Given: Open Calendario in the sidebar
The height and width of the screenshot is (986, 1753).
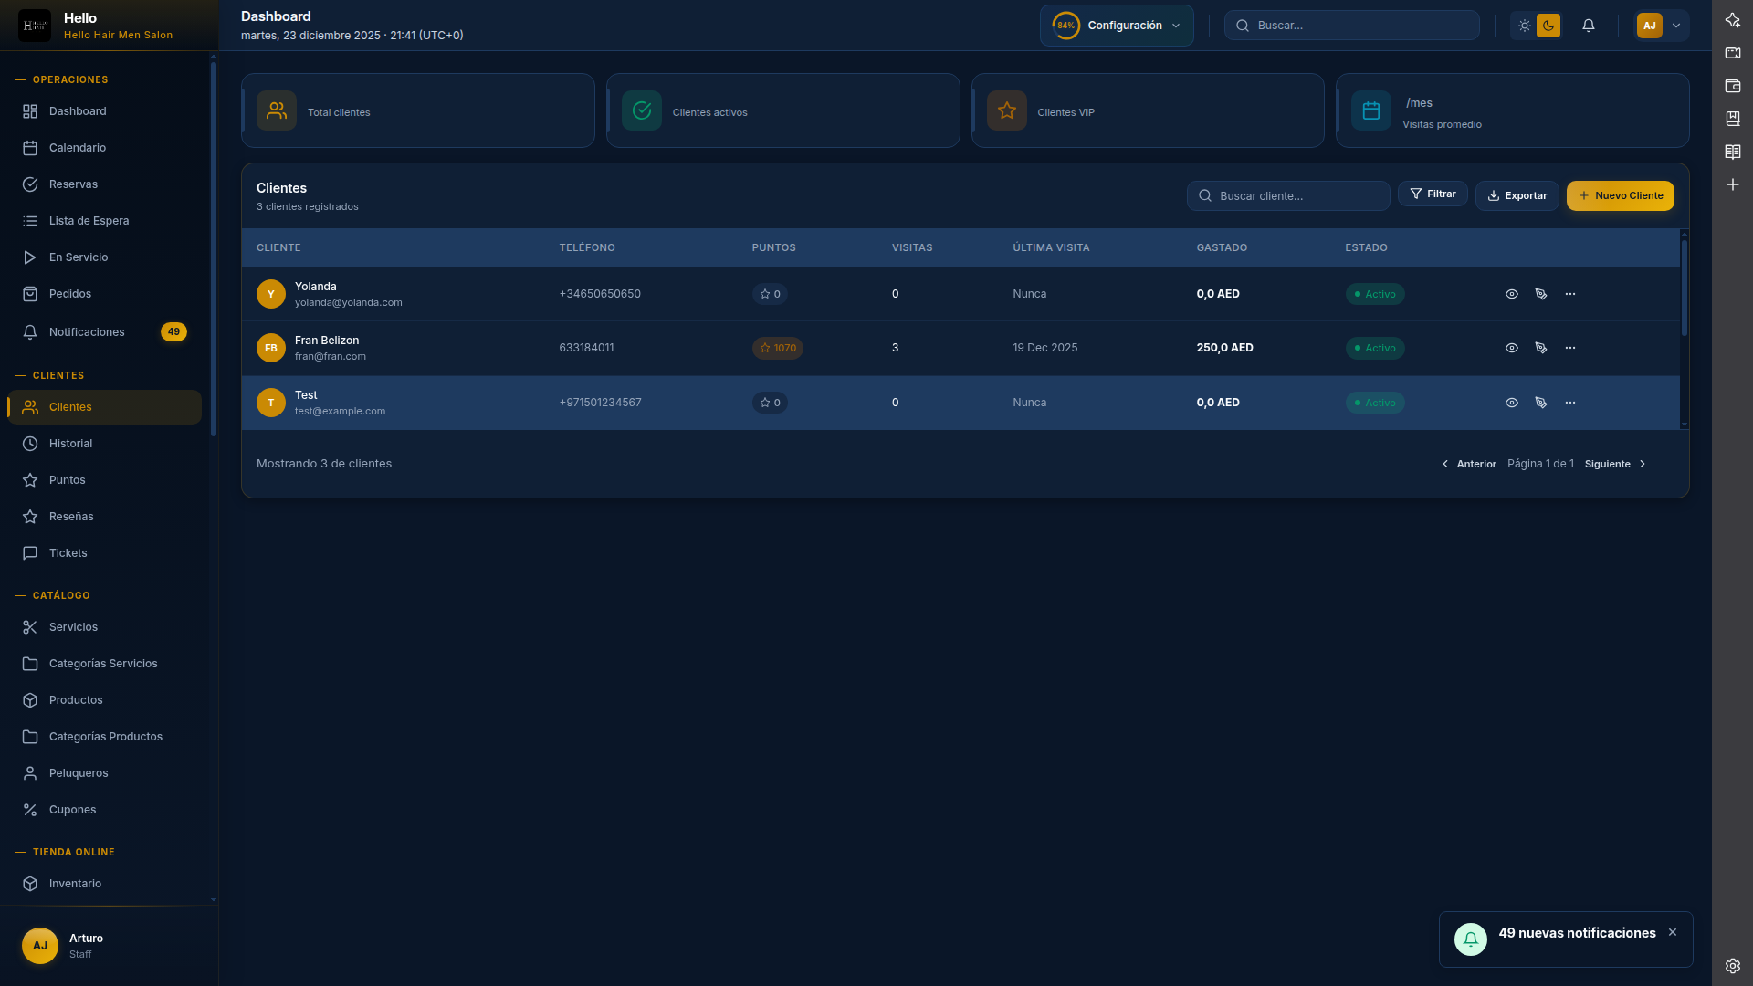Looking at the screenshot, I should pyautogui.click(x=78, y=148).
